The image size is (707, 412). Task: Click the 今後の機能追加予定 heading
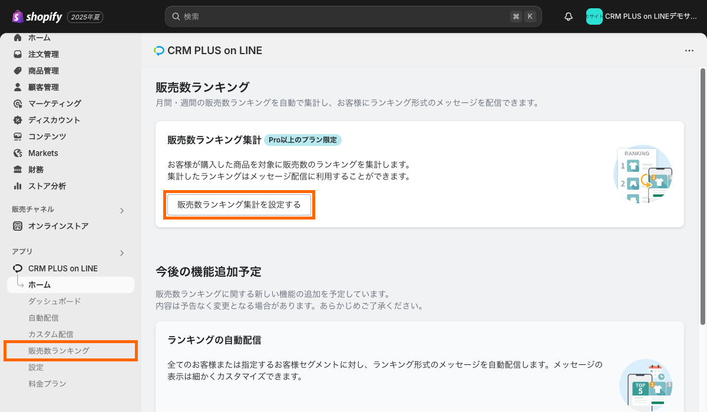tap(208, 272)
